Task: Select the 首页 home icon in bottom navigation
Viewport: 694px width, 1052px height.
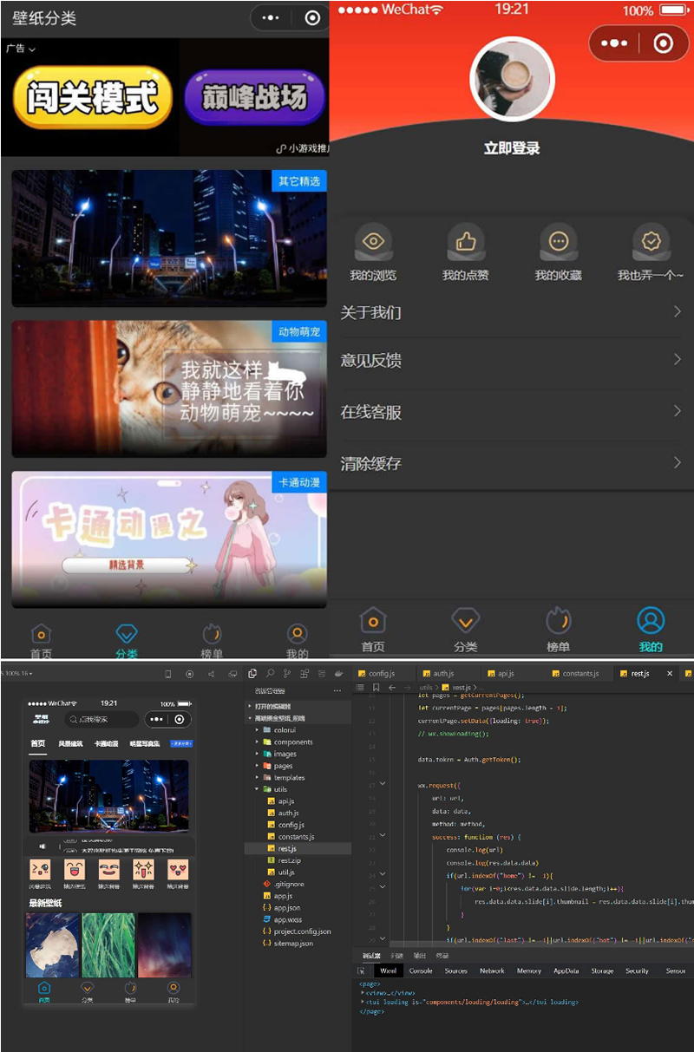Action: click(372, 620)
